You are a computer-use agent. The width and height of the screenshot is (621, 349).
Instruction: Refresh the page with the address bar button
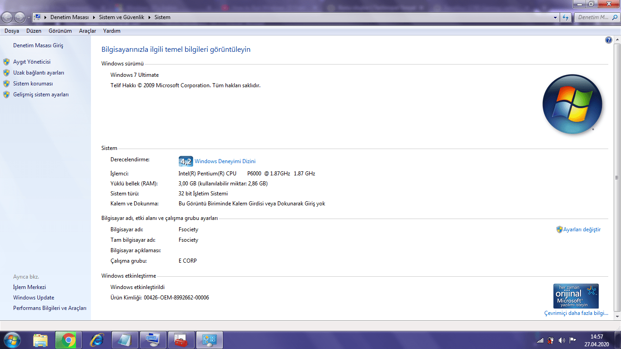click(566, 17)
